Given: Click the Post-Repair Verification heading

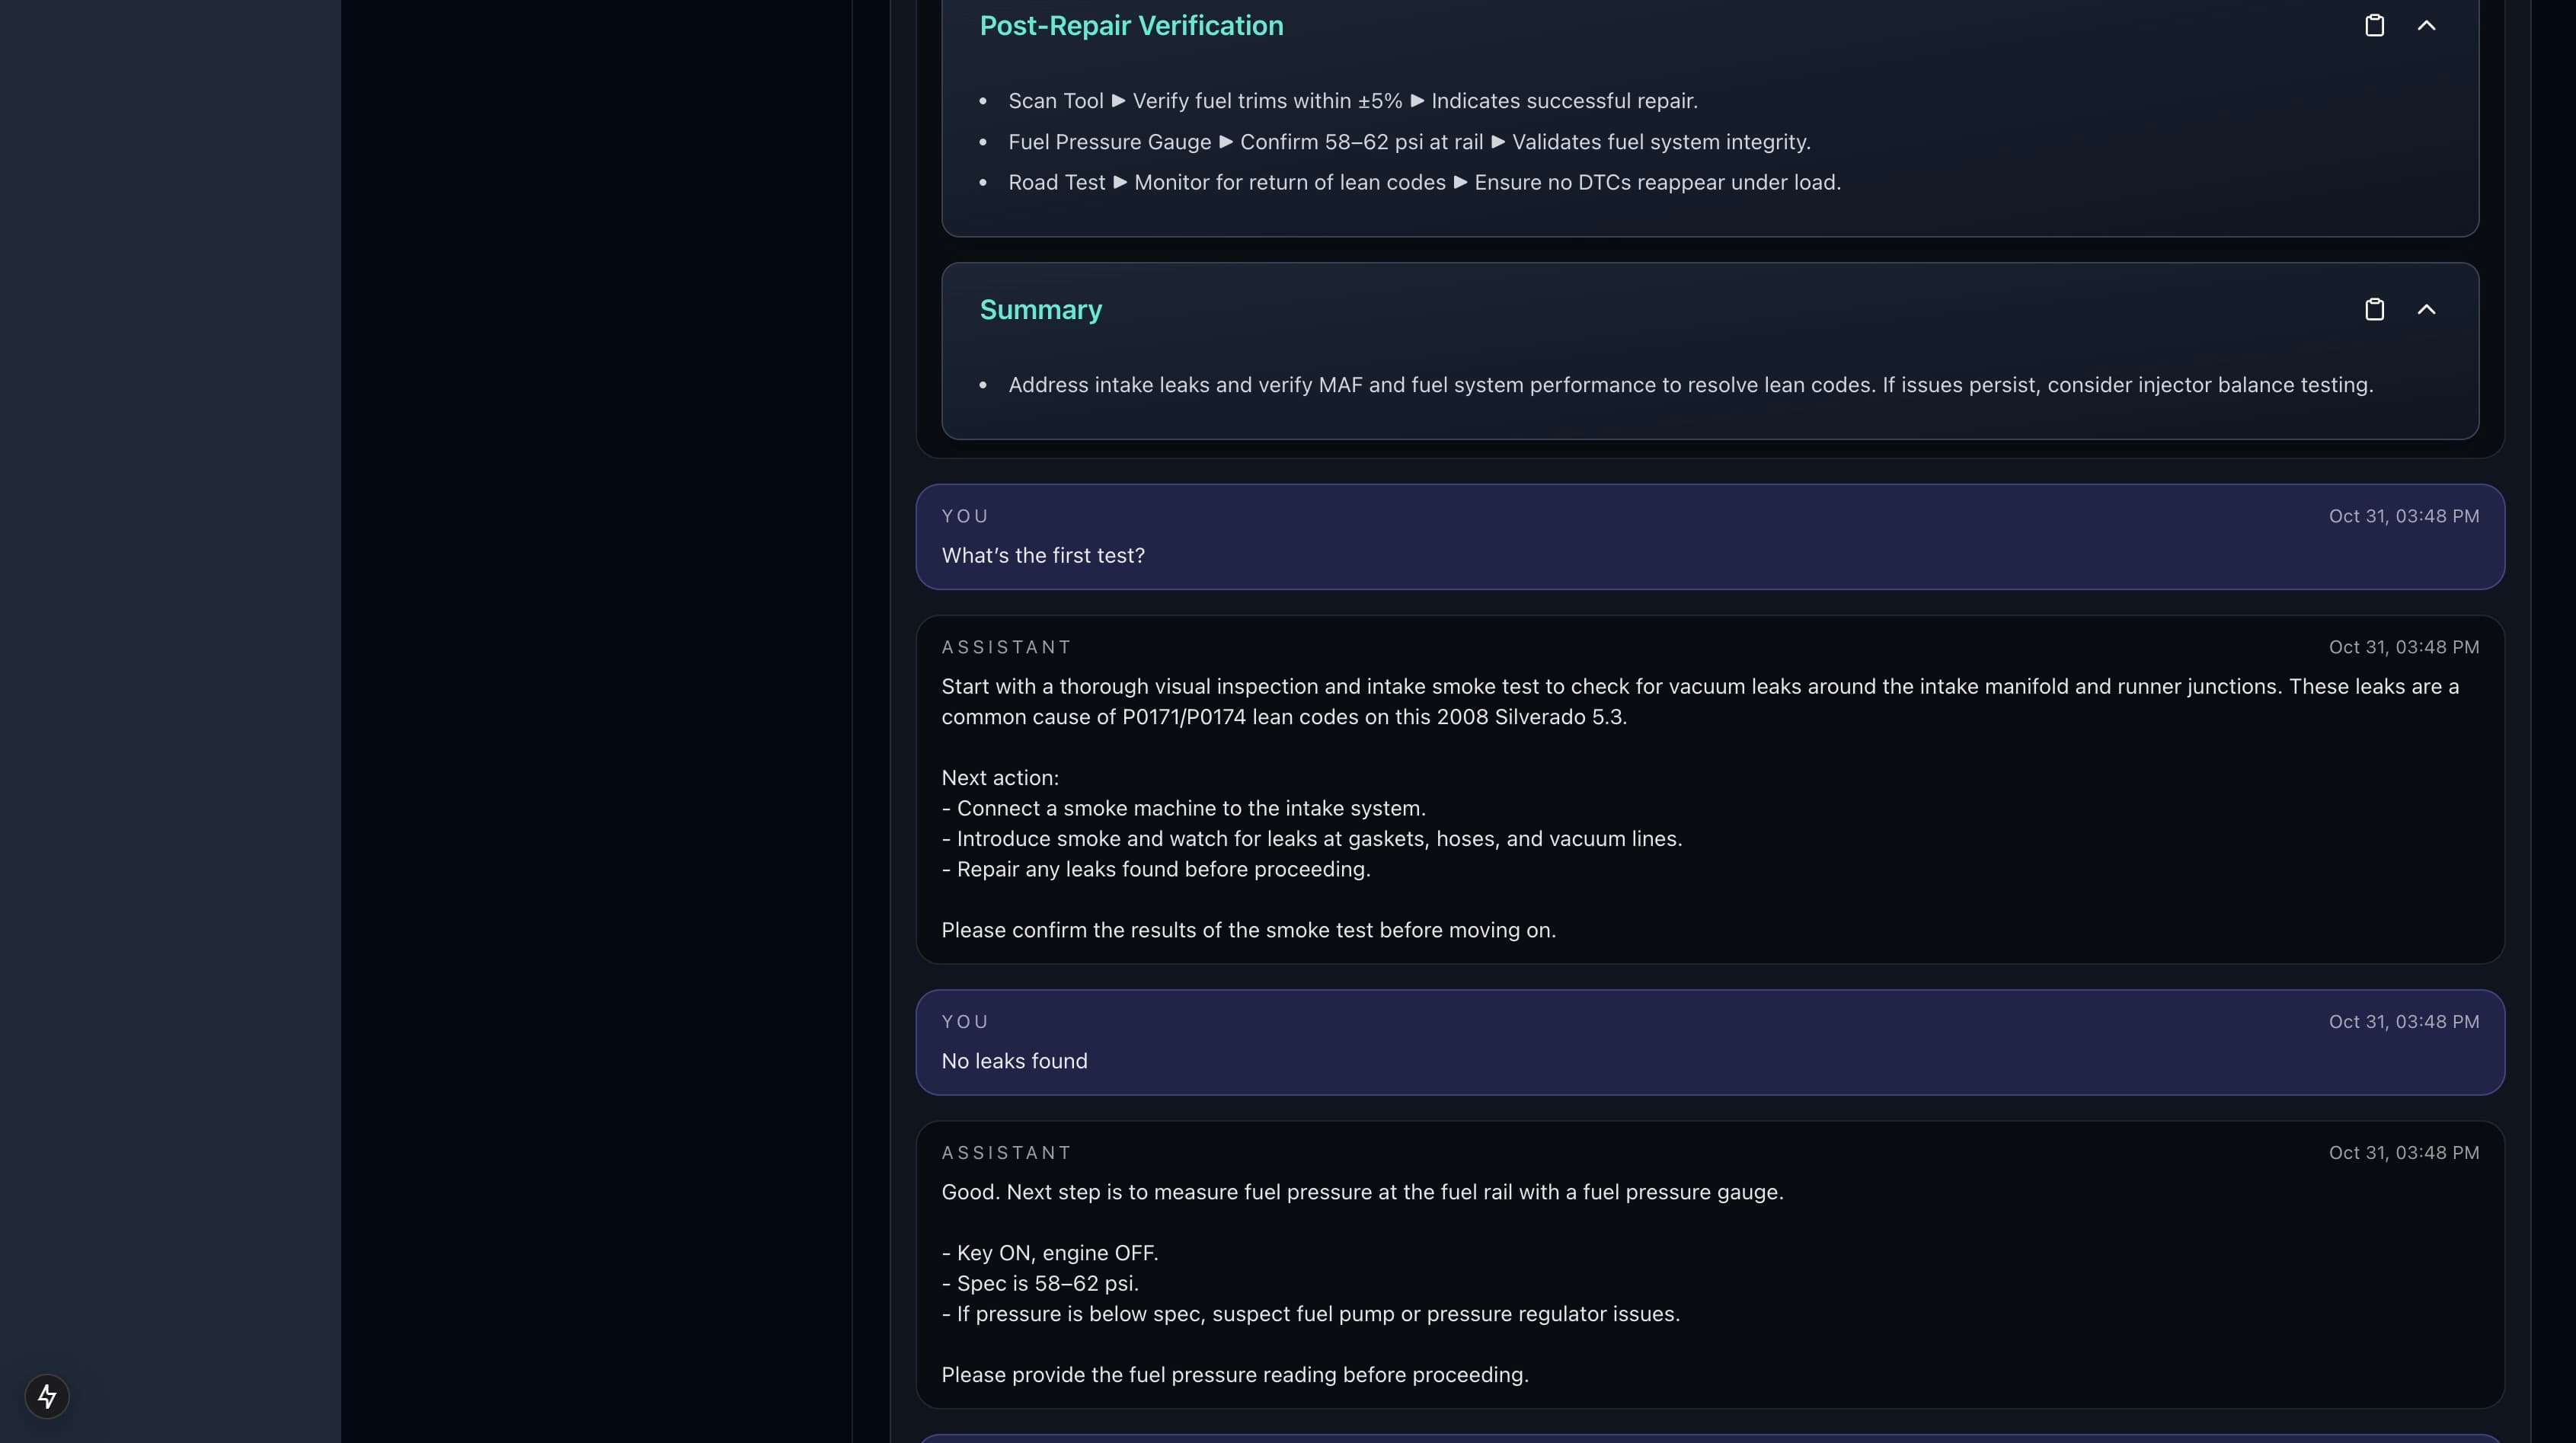Looking at the screenshot, I should click(1131, 26).
